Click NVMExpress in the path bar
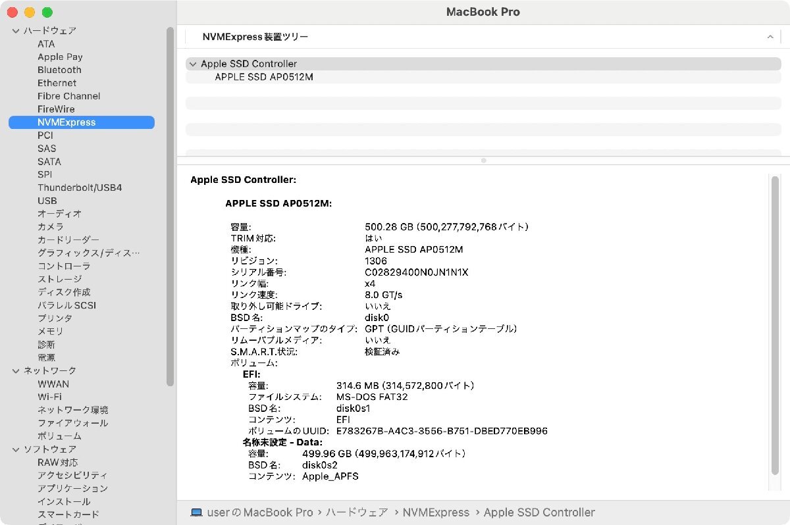Screen dimensions: 790x525 pyautogui.click(x=436, y=512)
